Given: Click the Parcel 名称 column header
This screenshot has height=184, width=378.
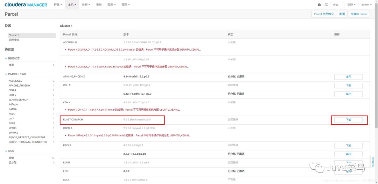Looking at the screenshot, I should click(70, 35).
